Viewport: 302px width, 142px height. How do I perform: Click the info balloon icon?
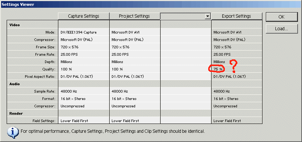tap(13, 132)
